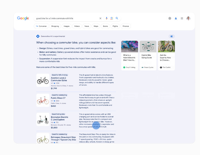Click the Evans Cycles source label

[148, 67]
